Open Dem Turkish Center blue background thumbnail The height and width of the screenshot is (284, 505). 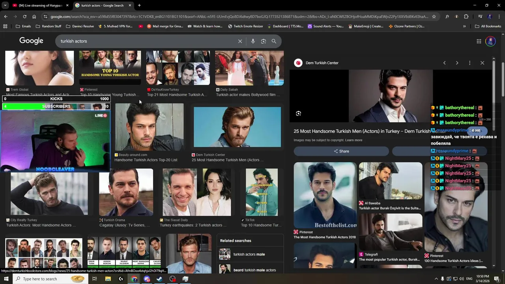(x=237, y=127)
